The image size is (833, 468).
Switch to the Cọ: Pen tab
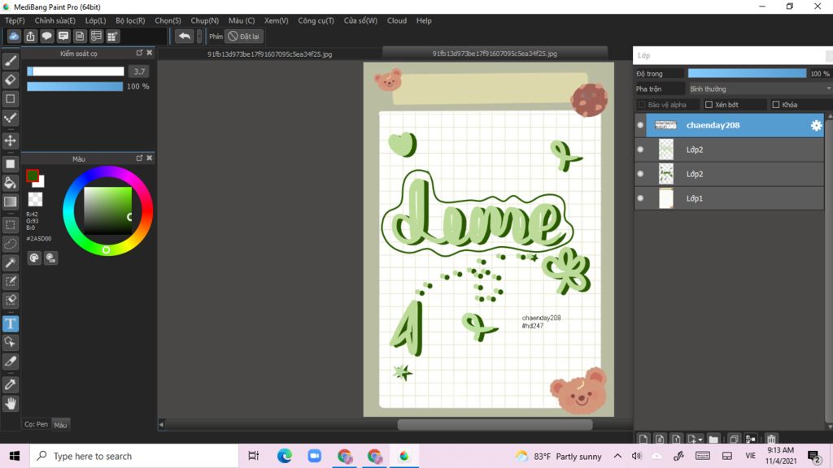click(x=36, y=424)
